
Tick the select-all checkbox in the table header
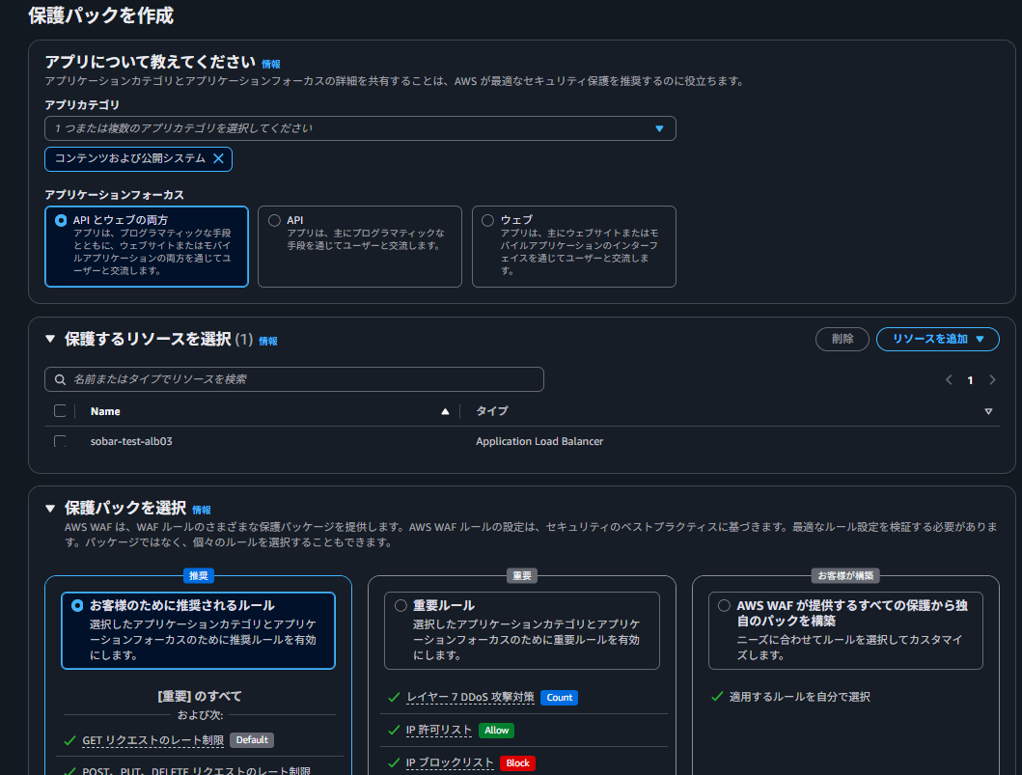60,411
